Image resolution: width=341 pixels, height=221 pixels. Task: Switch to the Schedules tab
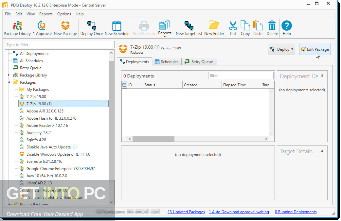(x=167, y=61)
